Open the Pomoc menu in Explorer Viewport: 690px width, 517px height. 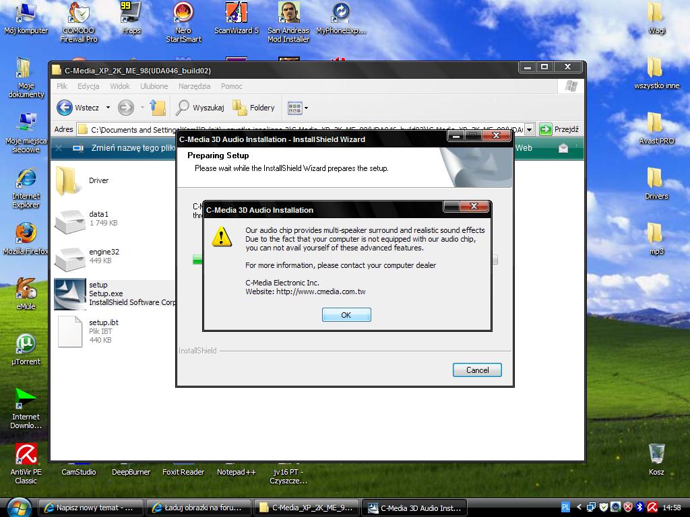(232, 86)
